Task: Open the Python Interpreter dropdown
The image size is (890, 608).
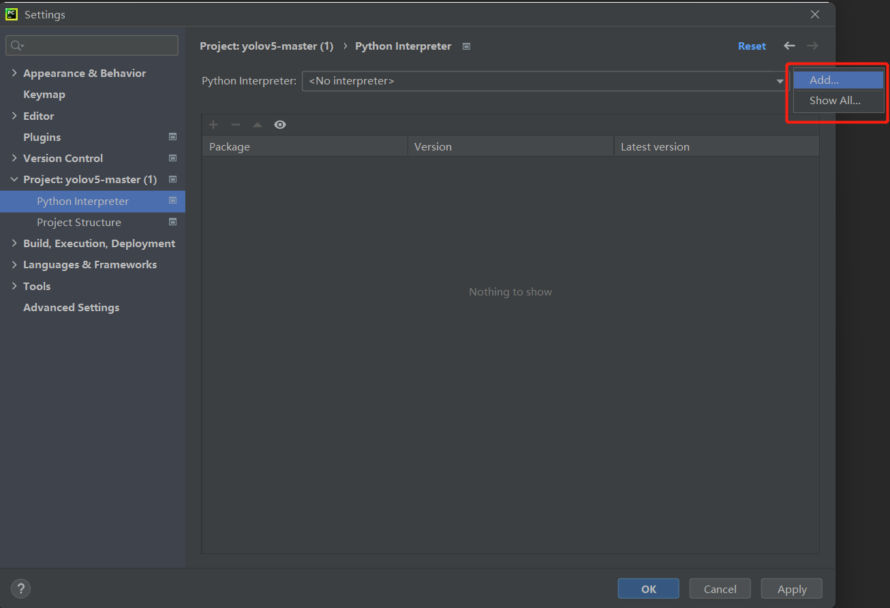Action: point(544,81)
